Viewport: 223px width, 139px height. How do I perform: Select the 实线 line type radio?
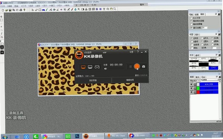(x=192, y=38)
